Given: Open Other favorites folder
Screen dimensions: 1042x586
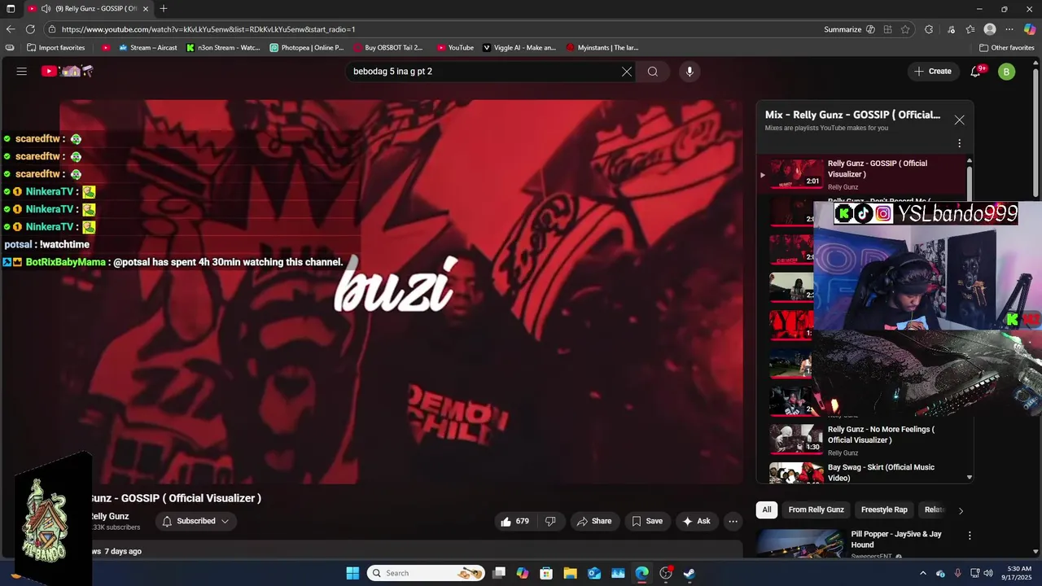Looking at the screenshot, I should 1006,48.
